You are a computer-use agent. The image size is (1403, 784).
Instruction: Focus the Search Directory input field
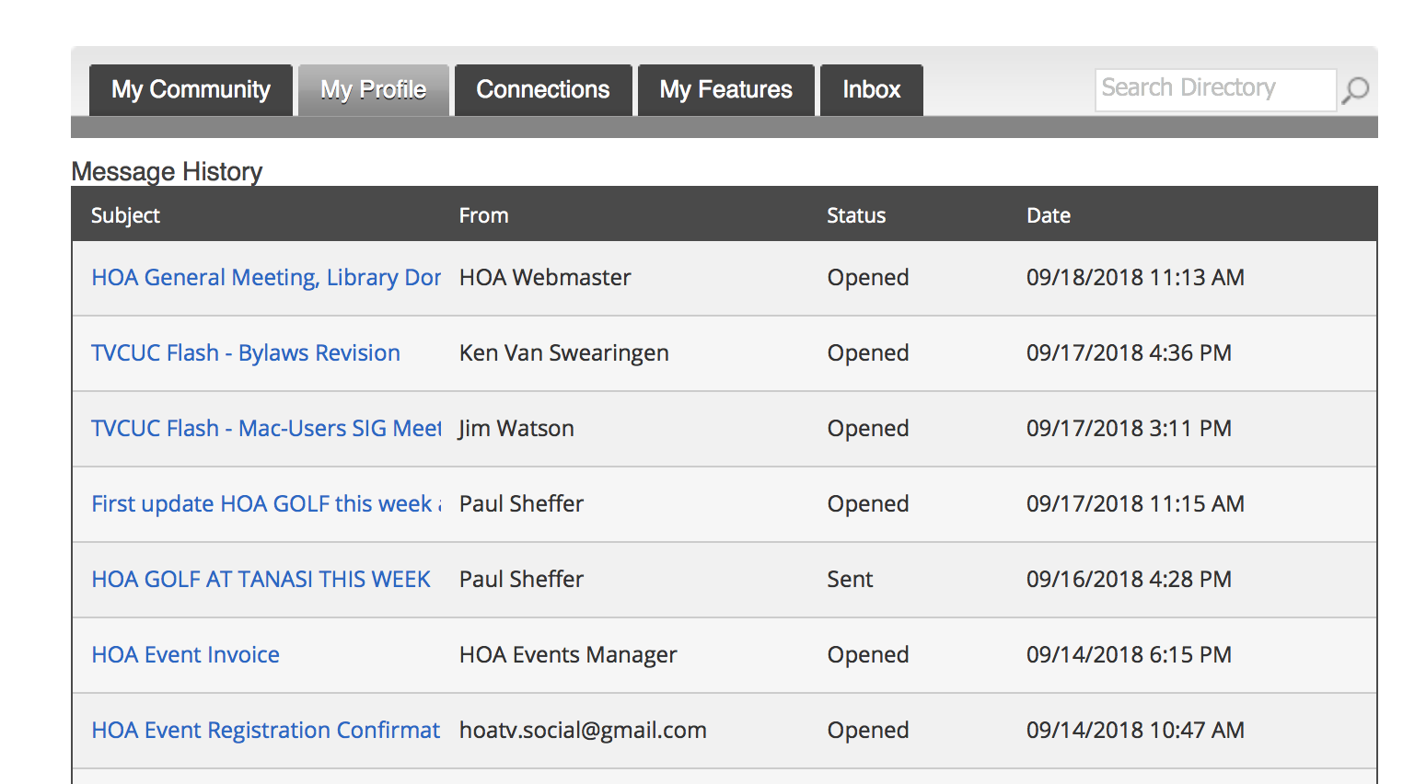1215,90
